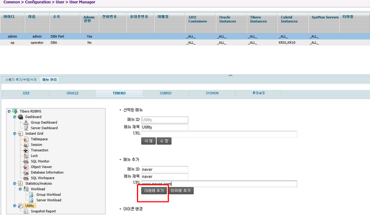
Task: Click the Statistics/Analysis chart icon
Action: (21, 184)
